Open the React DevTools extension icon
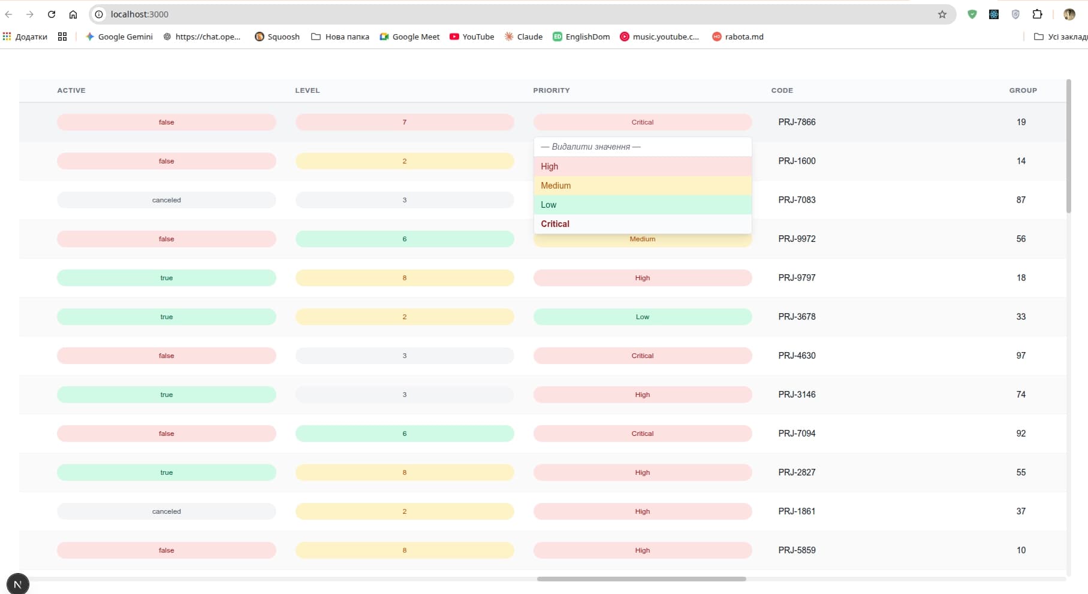The image size is (1088, 594). [x=994, y=14]
